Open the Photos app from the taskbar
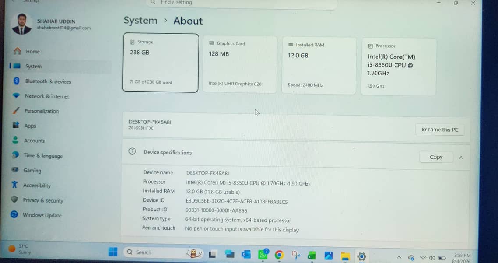Image resolution: width=498 pixels, height=263 pixels. point(329,256)
